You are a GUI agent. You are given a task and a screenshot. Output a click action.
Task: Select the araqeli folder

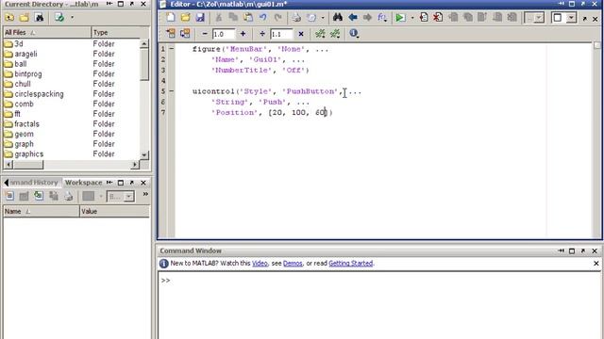[25, 54]
